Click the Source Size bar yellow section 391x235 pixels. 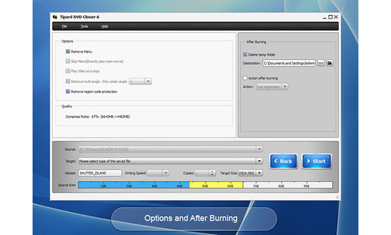(216, 185)
